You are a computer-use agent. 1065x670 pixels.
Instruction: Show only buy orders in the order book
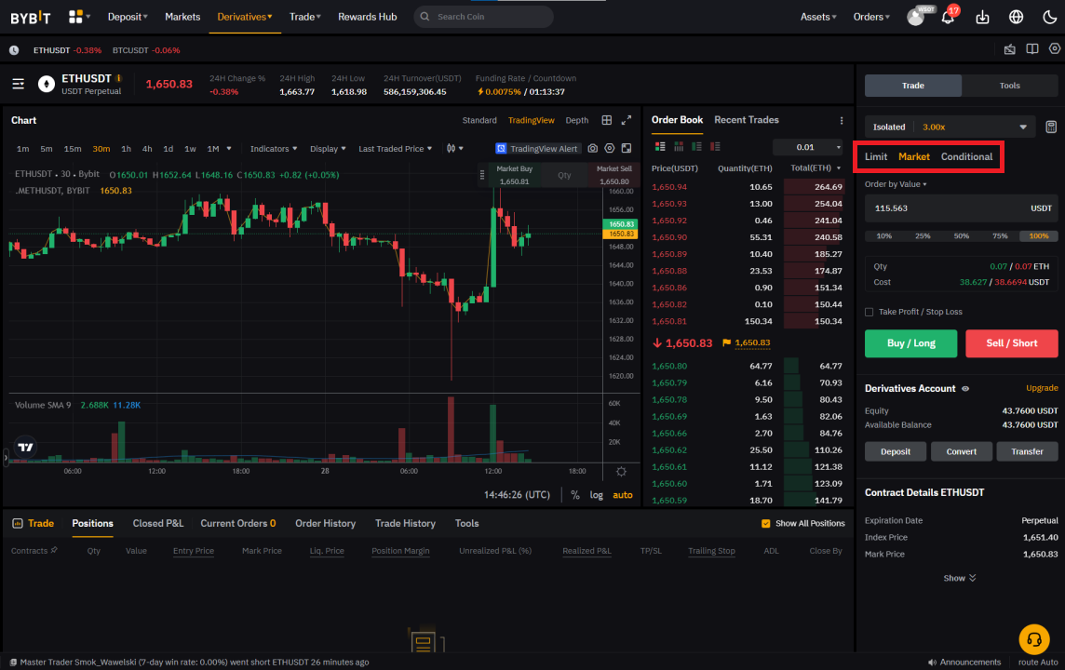[x=697, y=147]
